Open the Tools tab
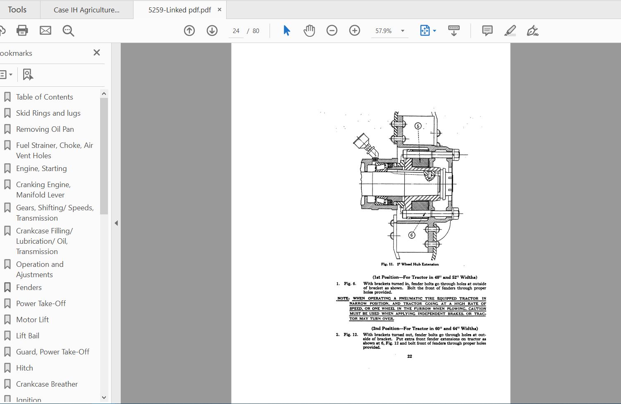Image resolution: width=621 pixels, height=404 pixels. [17, 10]
